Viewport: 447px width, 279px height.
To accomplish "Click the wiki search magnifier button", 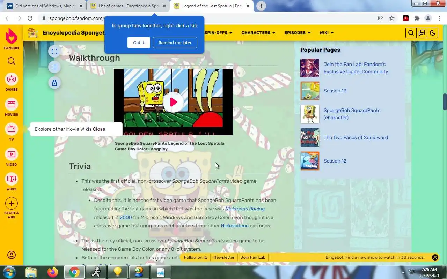I will [411, 33].
